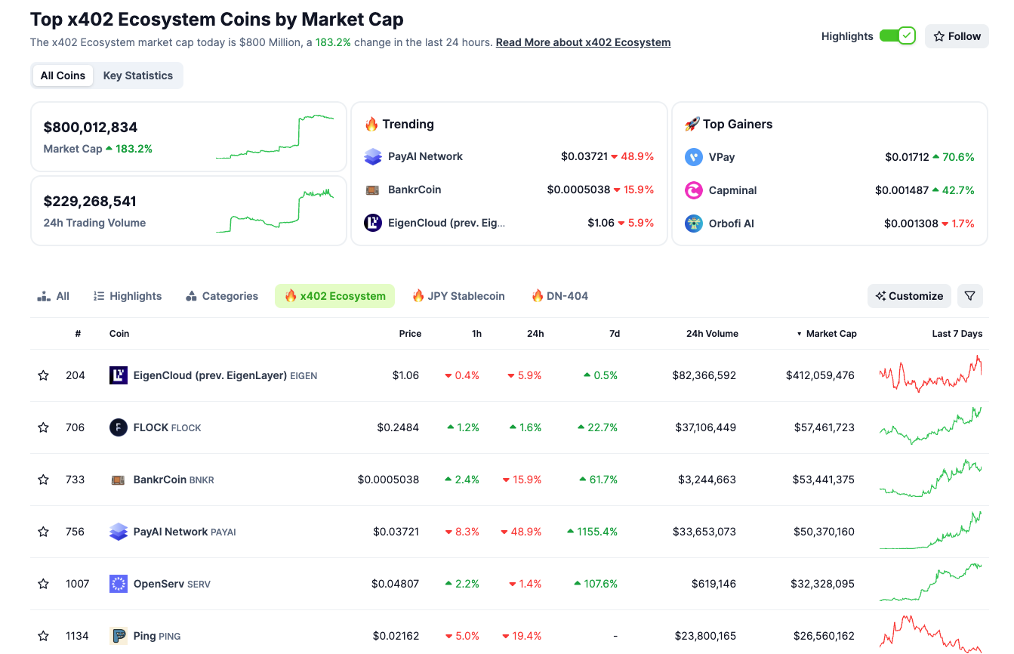Click the BankrCoin icon in Trending

[x=373, y=190]
